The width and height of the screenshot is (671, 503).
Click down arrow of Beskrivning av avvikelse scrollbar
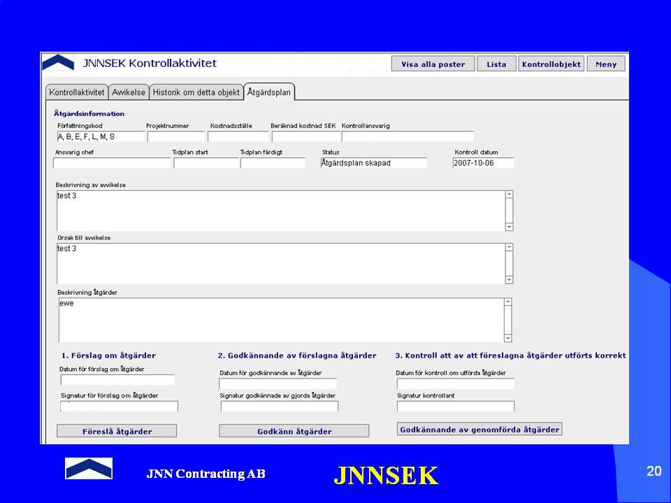click(x=509, y=226)
